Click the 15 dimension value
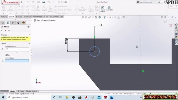 point(101,25)
